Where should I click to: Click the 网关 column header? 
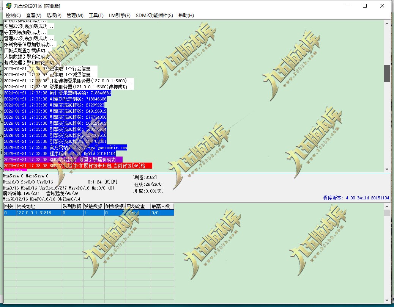(x=9, y=207)
